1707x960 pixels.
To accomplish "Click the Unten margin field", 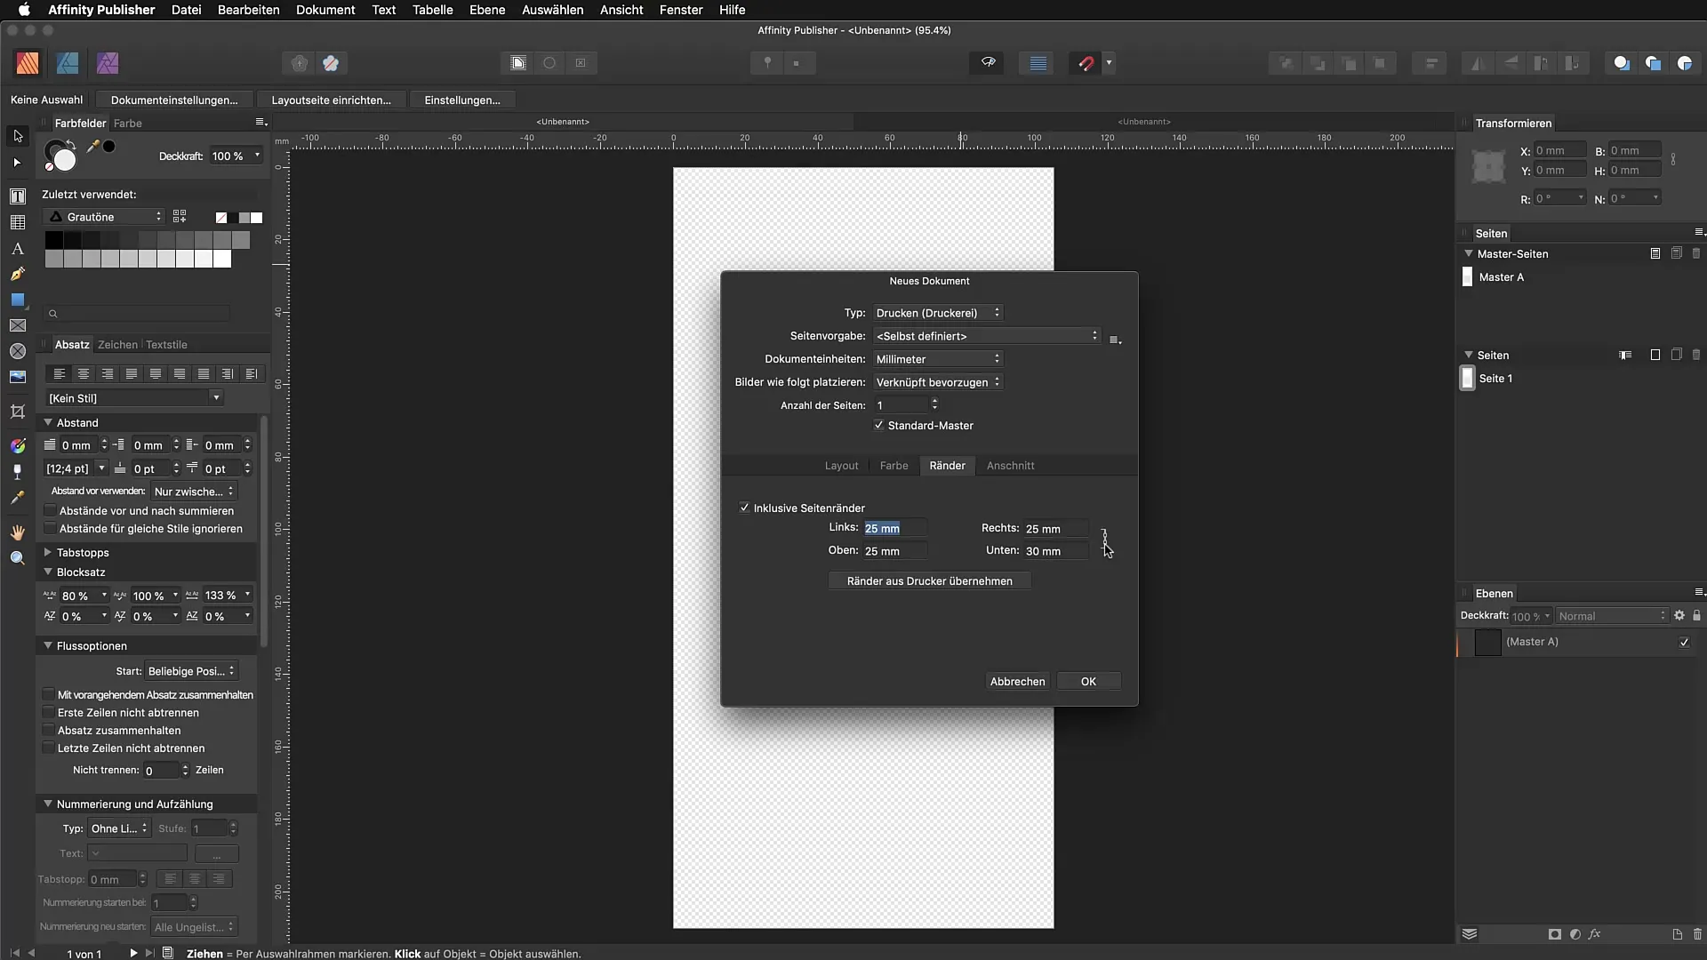I will click(1055, 551).
